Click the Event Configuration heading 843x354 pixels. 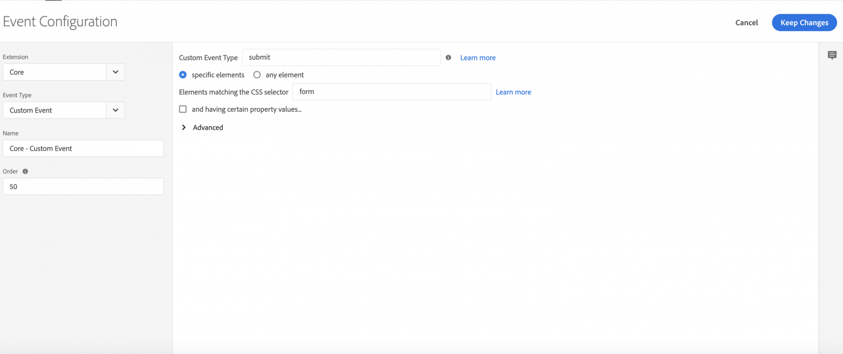pos(60,22)
